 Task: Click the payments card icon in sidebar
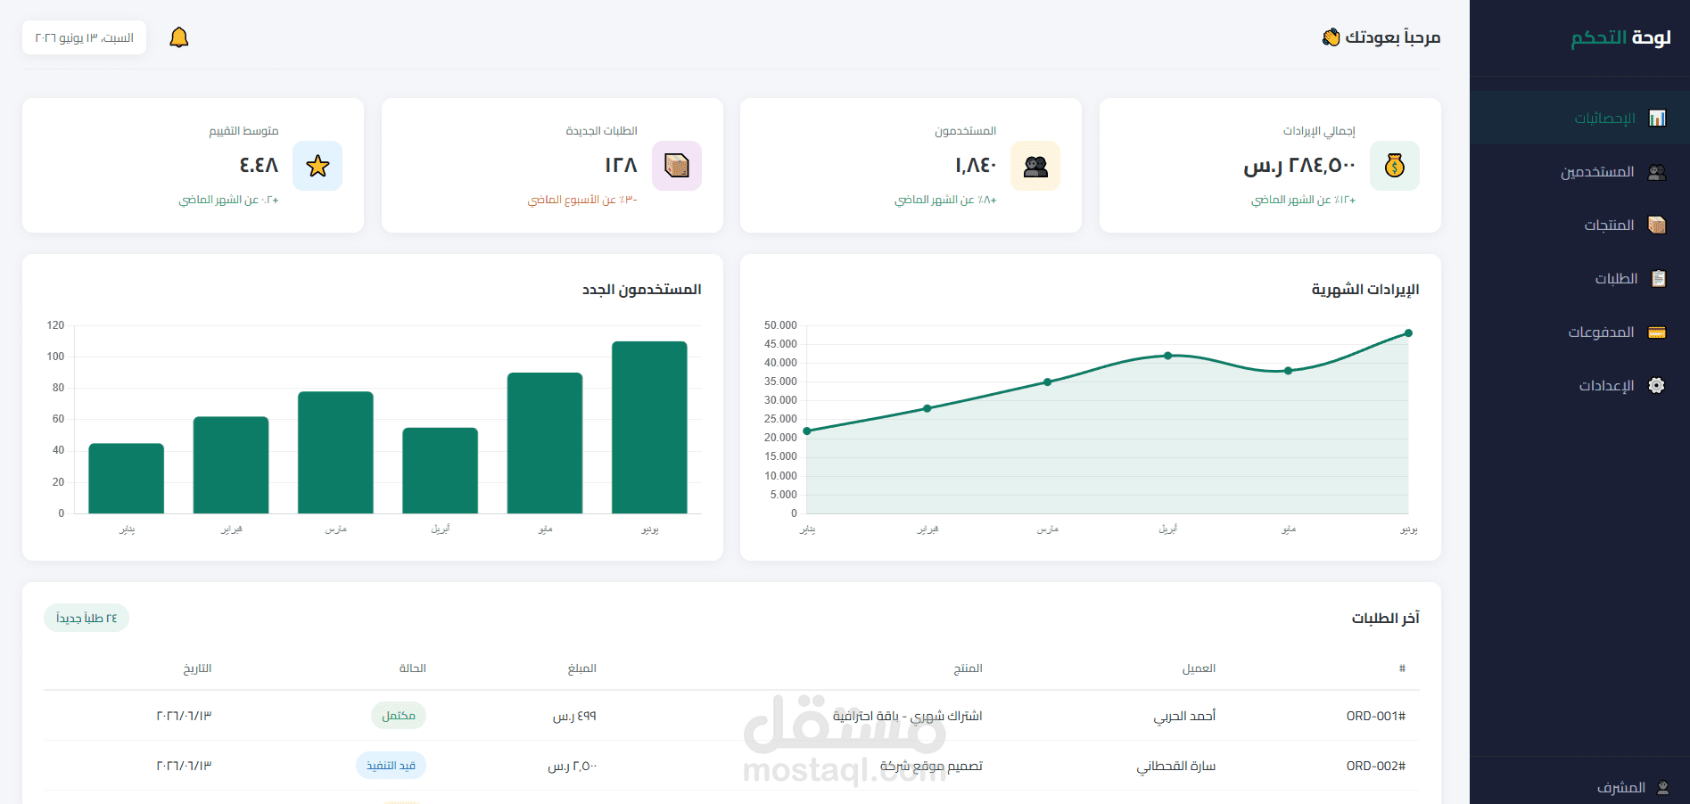[x=1657, y=332]
